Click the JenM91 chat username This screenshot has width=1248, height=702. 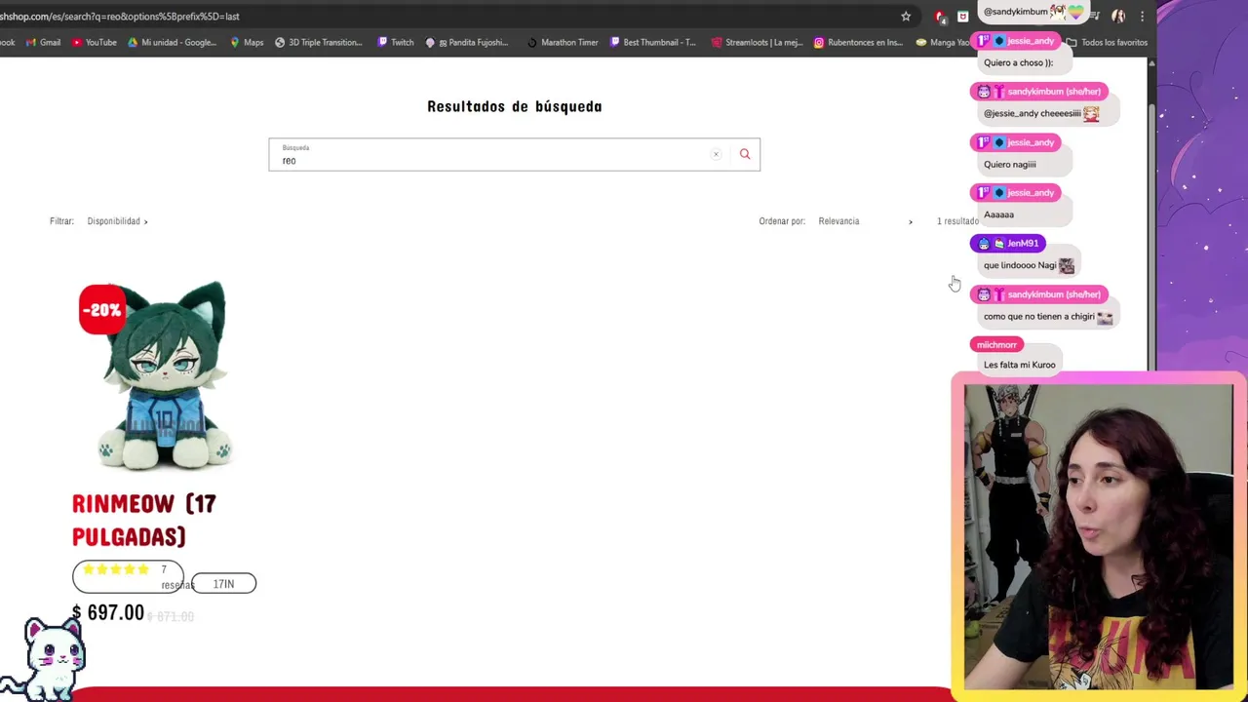tap(1023, 244)
